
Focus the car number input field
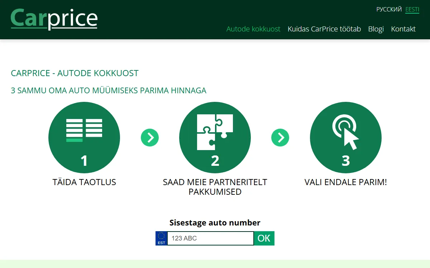tap(211, 238)
